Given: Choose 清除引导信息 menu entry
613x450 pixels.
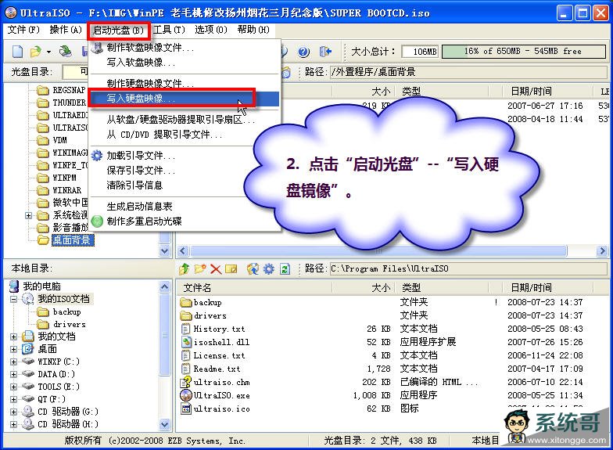Looking at the screenshot, I should pos(185,185).
